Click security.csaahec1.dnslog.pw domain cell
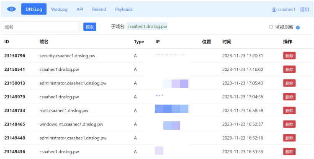This screenshot has height=159, width=314. 67,56
